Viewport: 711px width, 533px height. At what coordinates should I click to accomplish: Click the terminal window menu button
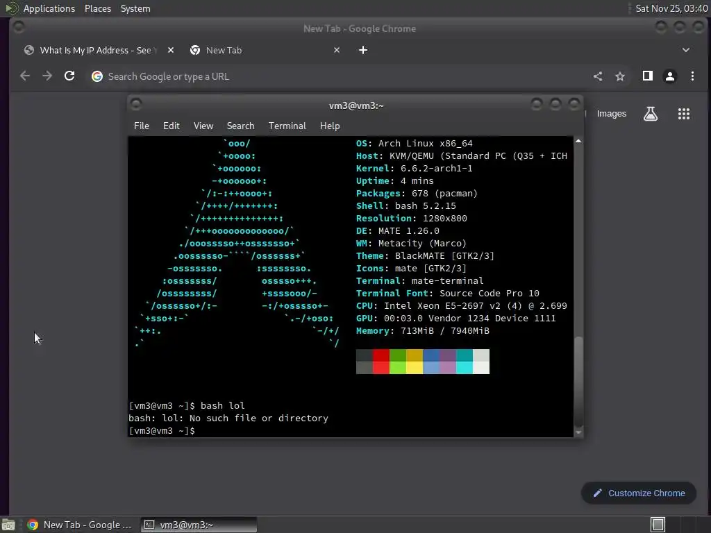click(135, 104)
